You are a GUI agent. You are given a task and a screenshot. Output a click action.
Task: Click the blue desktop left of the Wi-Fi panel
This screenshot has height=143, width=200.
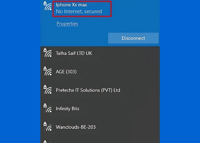pos(20,71)
